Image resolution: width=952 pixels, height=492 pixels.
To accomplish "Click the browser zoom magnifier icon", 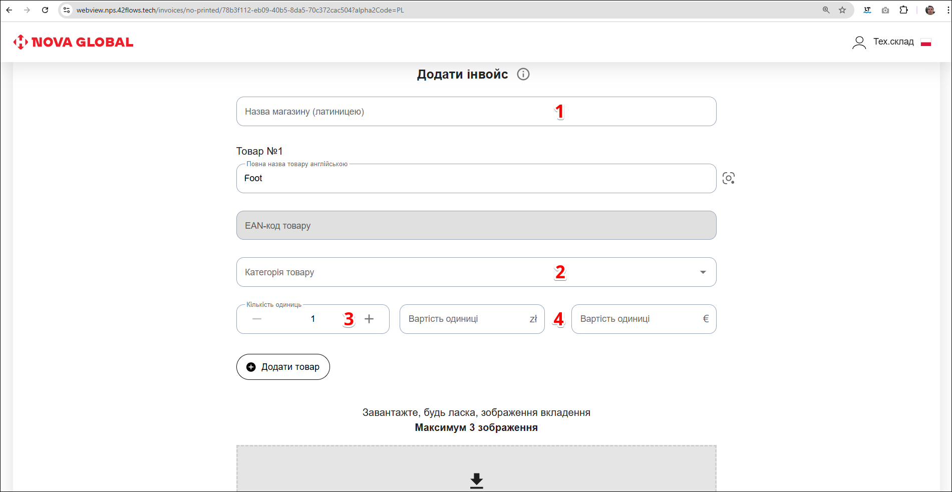I will point(826,10).
